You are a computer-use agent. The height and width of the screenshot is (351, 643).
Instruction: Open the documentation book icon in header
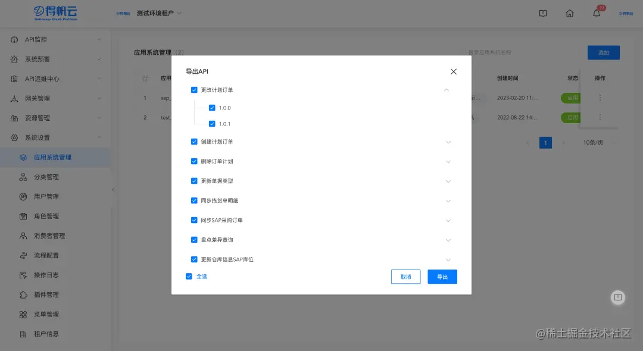tap(542, 13)
